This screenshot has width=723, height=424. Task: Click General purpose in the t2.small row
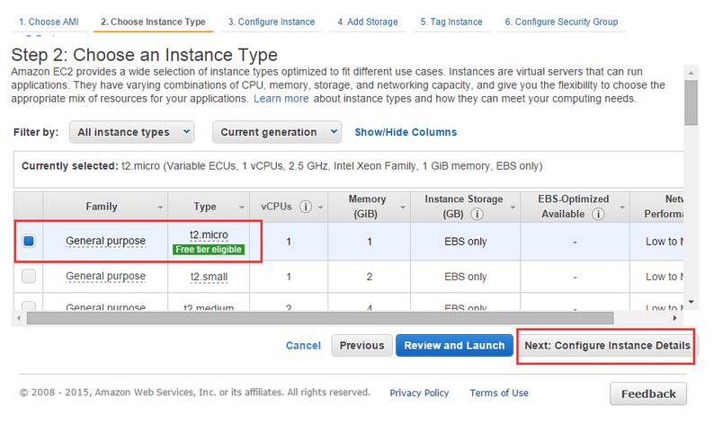coord(105,276)
